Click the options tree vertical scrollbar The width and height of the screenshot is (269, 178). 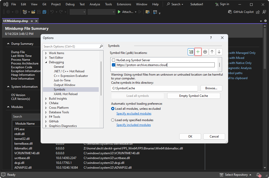(101, 78)
